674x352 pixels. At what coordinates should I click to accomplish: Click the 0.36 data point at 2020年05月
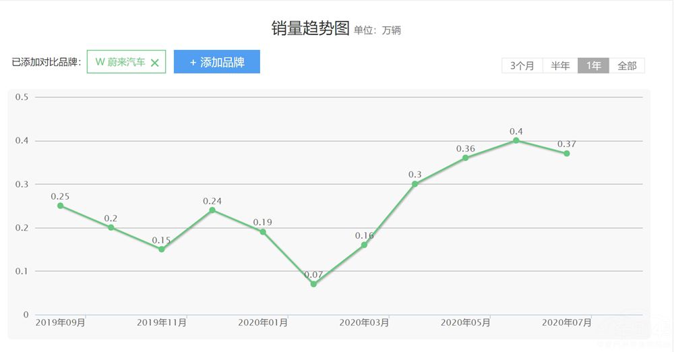coord(466,158)
